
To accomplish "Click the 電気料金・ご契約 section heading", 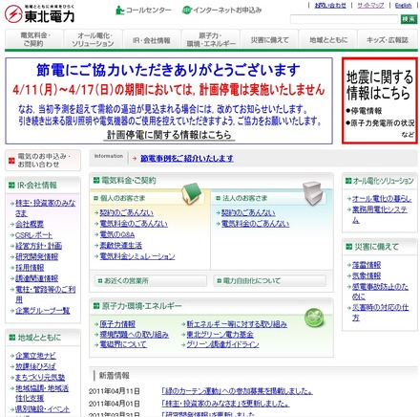I will (128, 181).
